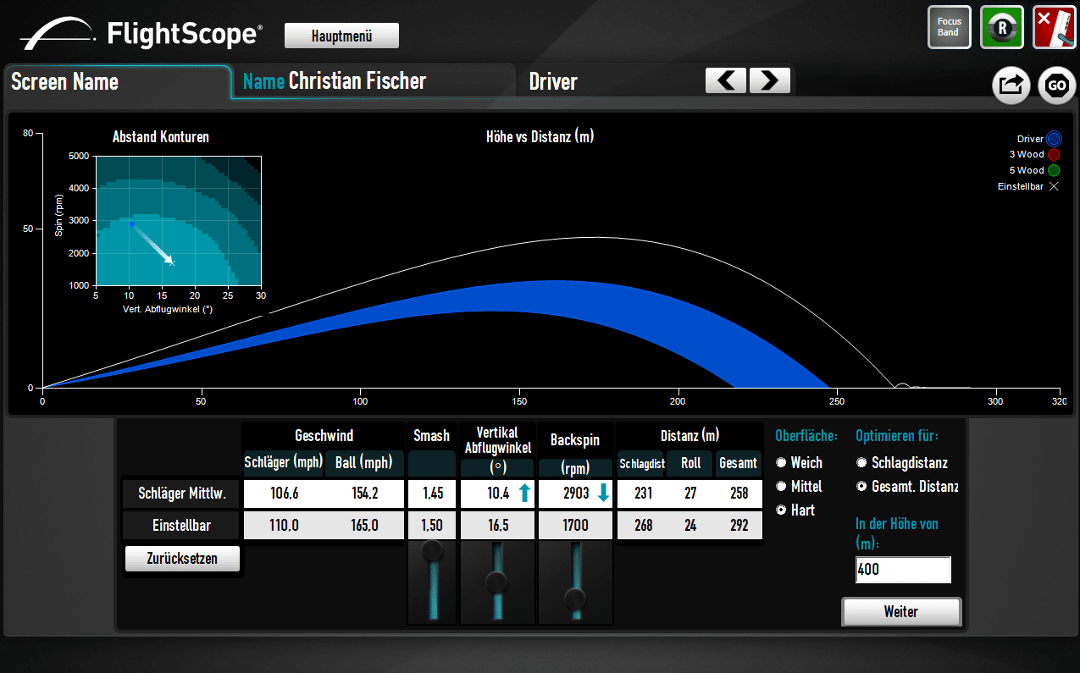Select the Screen Name tab
This screenshot has width=1080, height=673.
tap(117, 82)
